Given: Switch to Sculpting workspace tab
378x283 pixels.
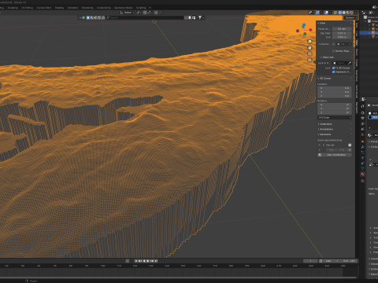Looking at the screenshot, I should 13,8.
